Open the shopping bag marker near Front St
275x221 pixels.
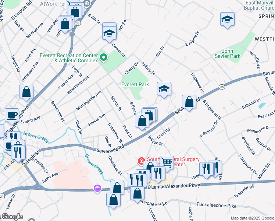tap(142, 121)
